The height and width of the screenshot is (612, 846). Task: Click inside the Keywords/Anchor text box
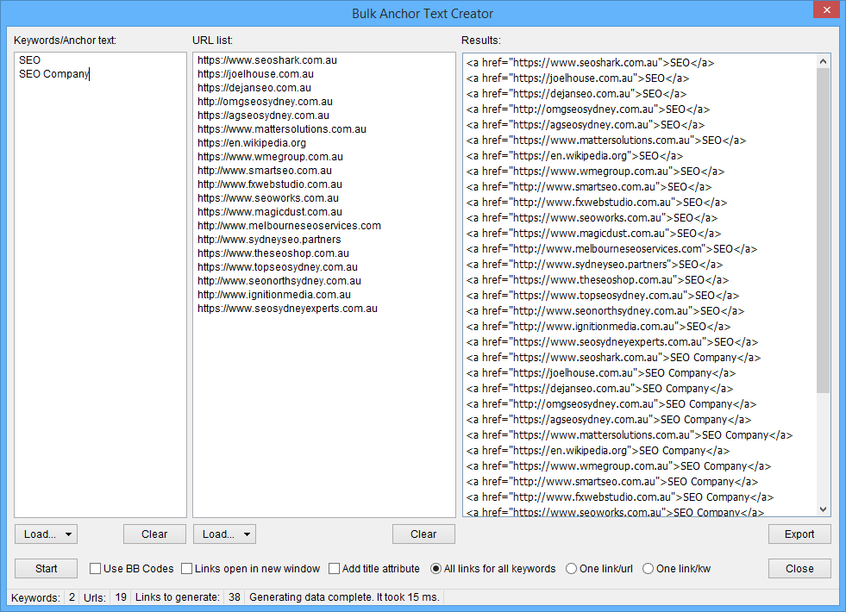(100, 284)
